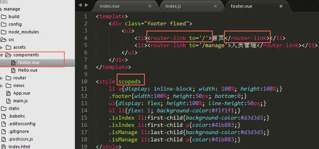Click line number 18 in gutter

(84, 140)
